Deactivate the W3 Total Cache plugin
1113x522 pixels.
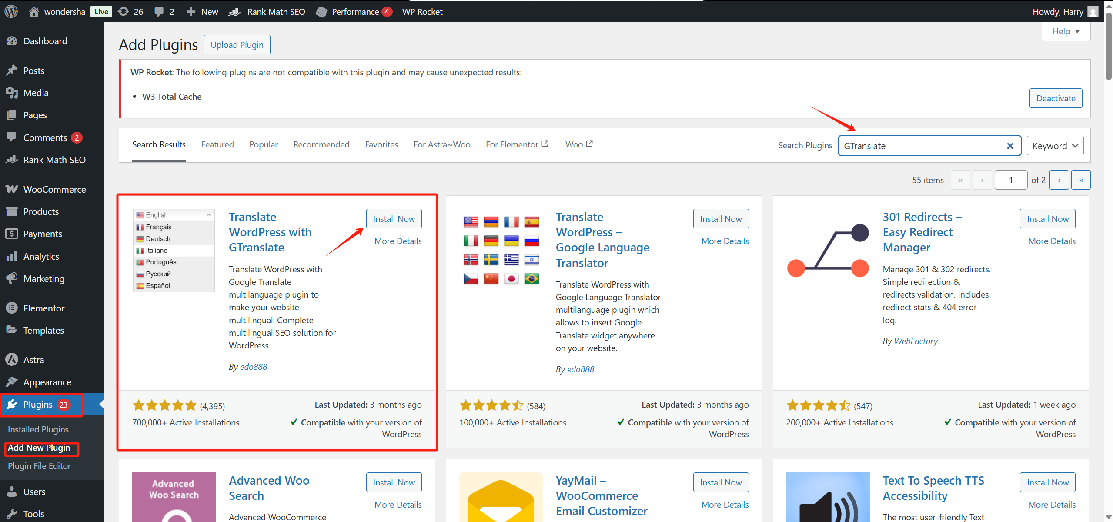[x=1055, y=98]
